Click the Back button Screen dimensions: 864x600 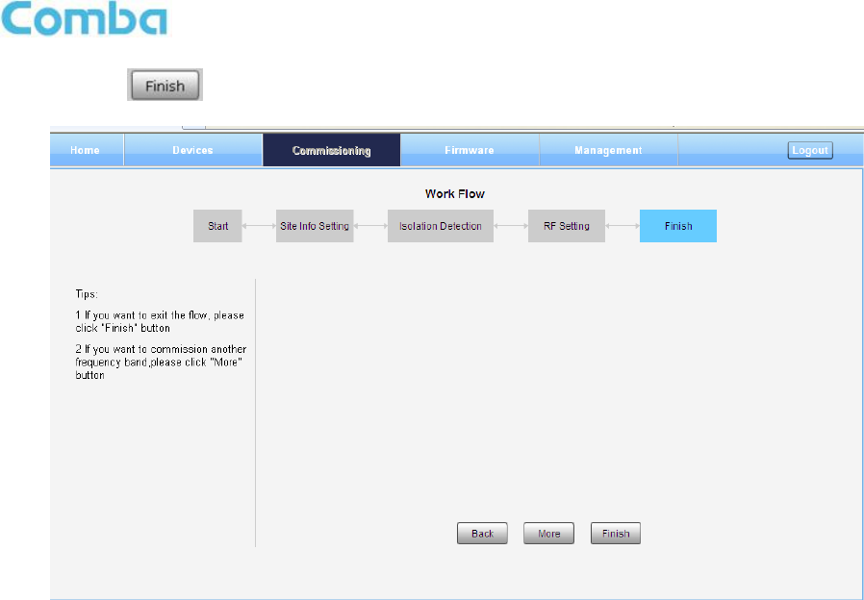(x=482, y=534)
